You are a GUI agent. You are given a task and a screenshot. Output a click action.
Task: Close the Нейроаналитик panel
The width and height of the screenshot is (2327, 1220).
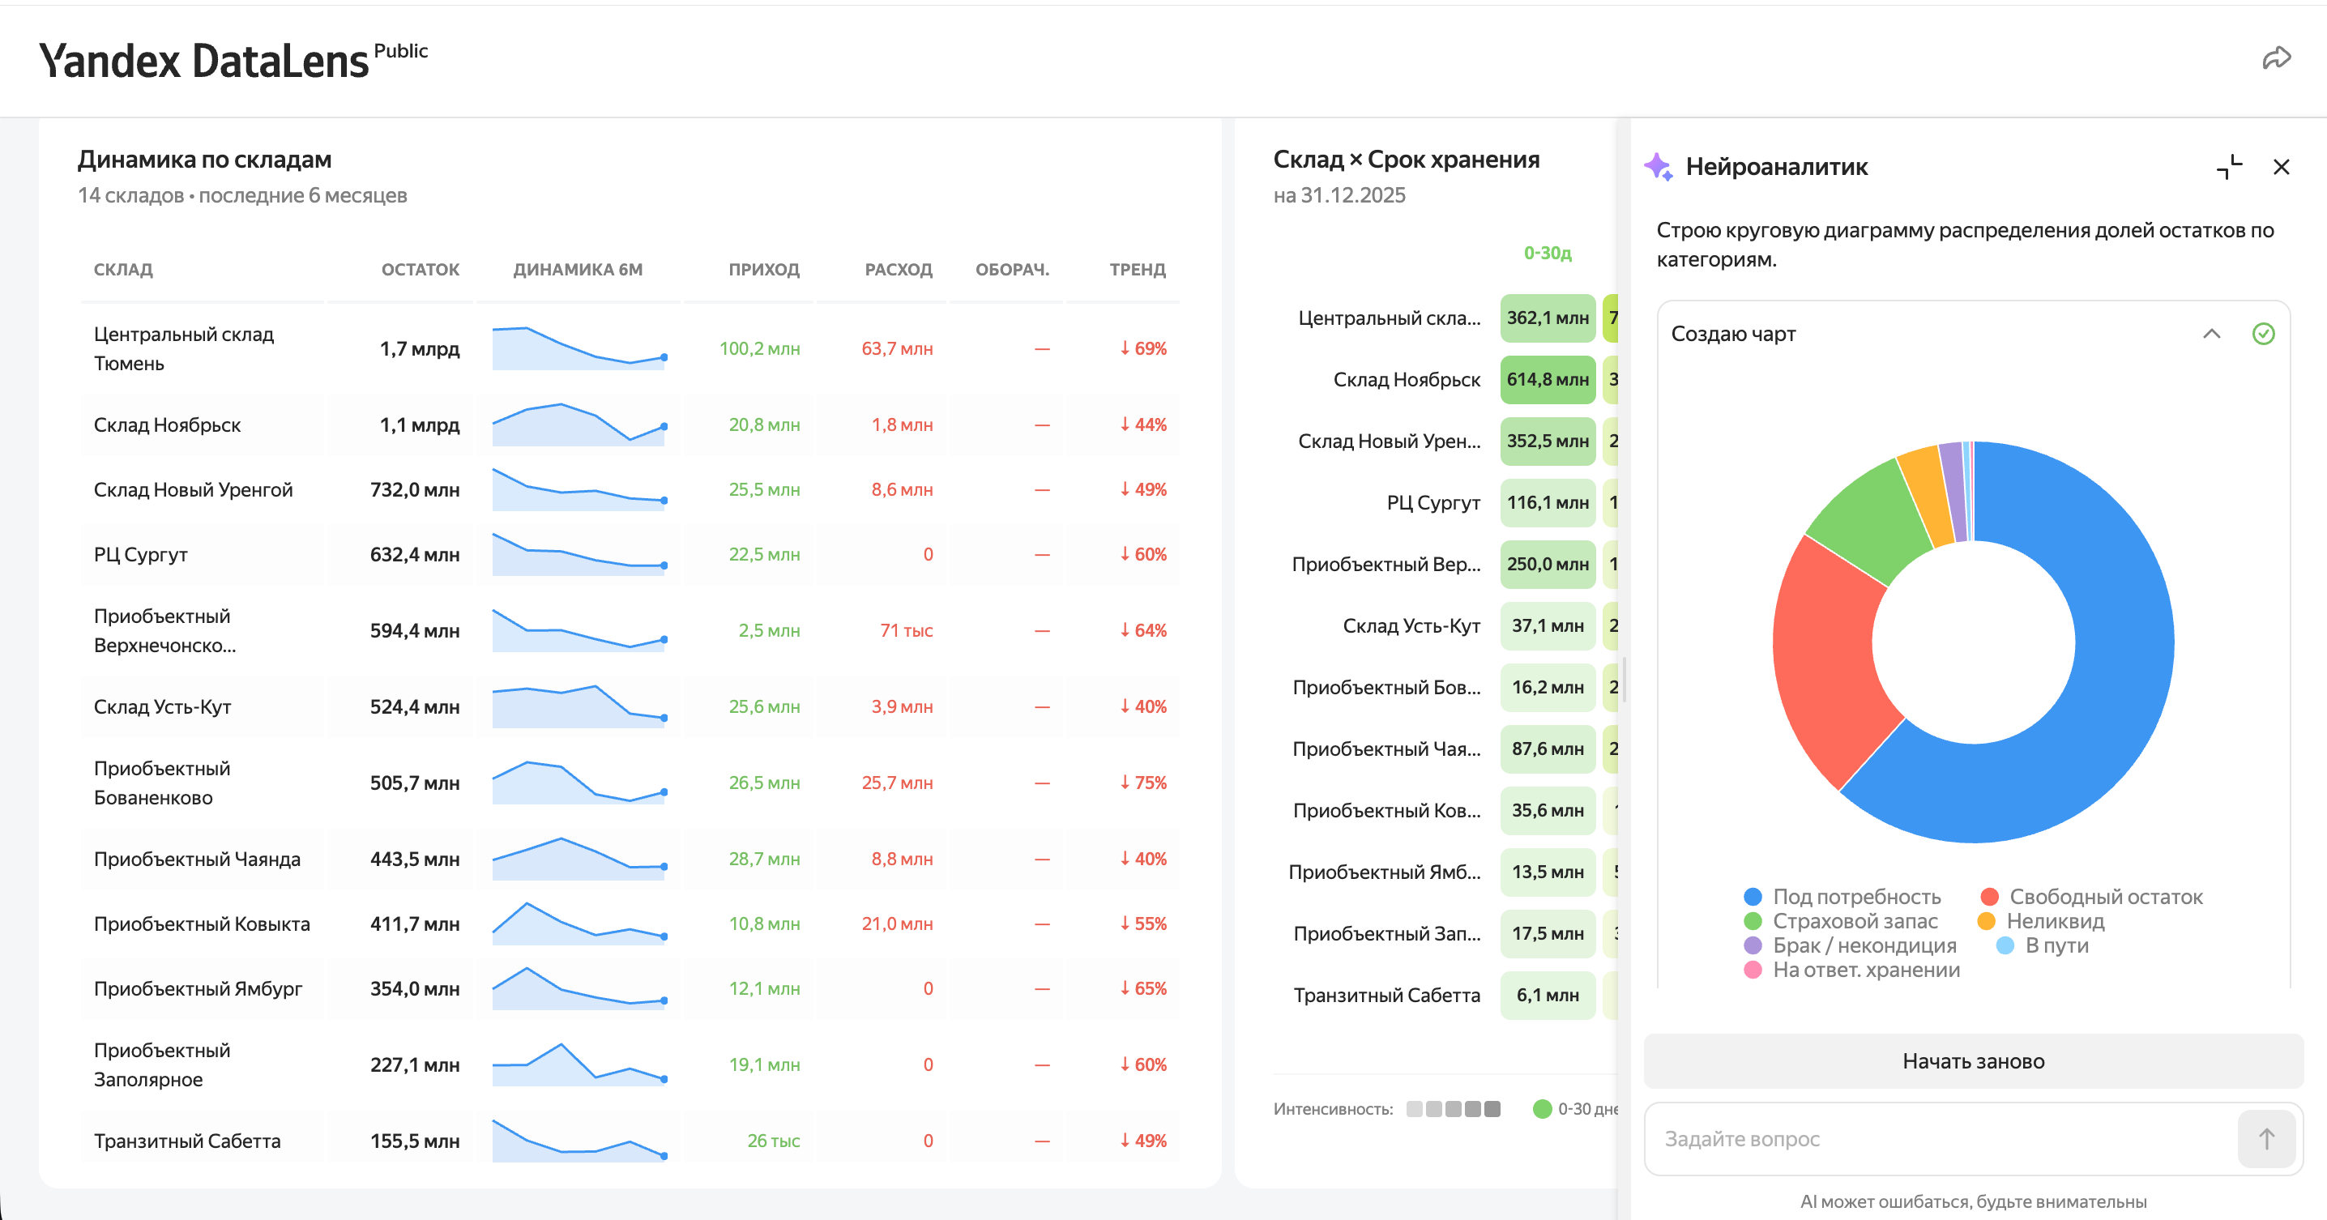(x=2281, y=167)
